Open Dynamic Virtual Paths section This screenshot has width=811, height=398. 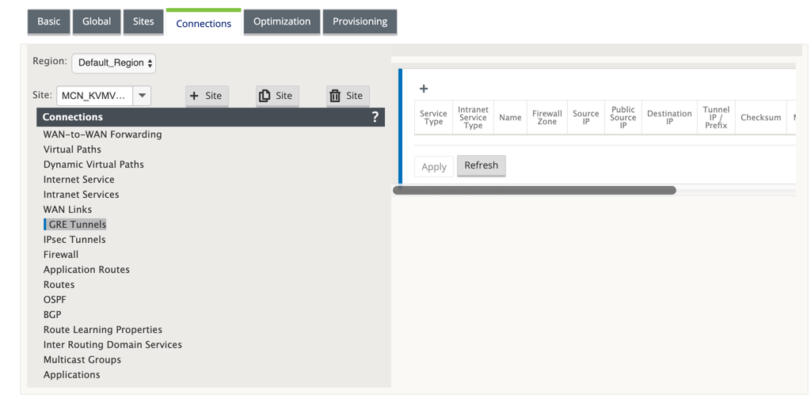pos(93,165)
